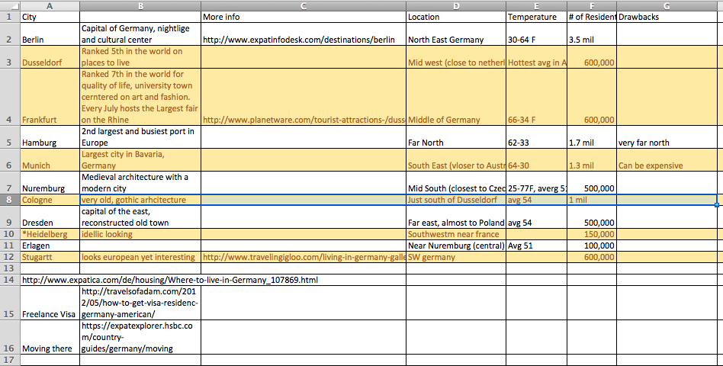Open the travelsofadam.com visa link
This screenshot has width=723, height=366.
(x=140, y=303)
